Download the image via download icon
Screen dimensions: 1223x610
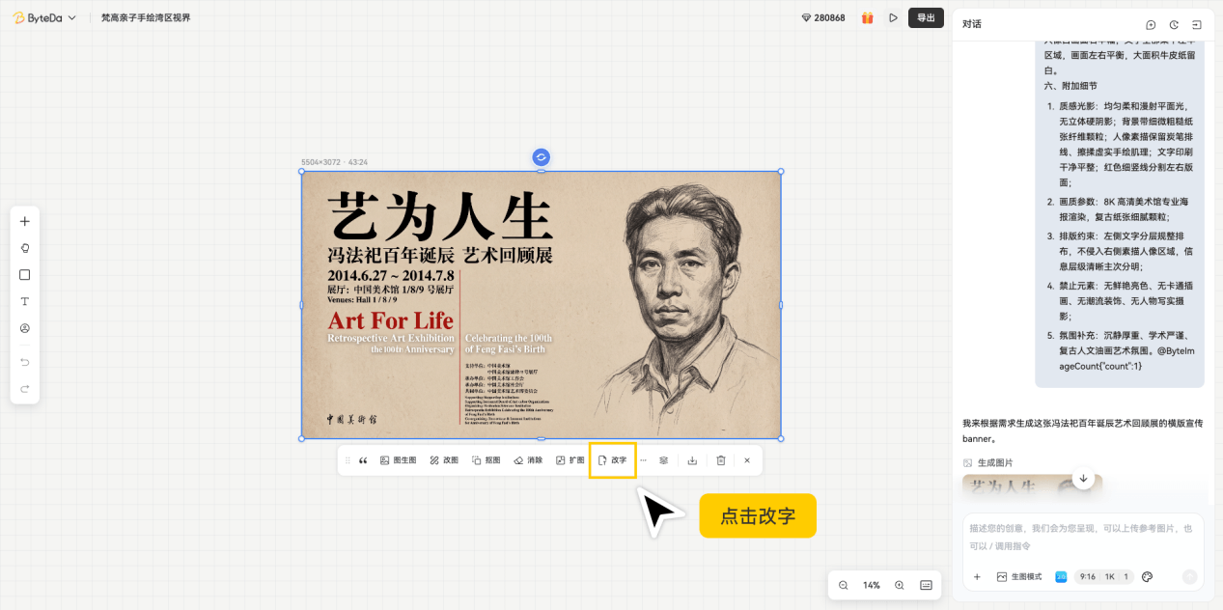(692, 460)
